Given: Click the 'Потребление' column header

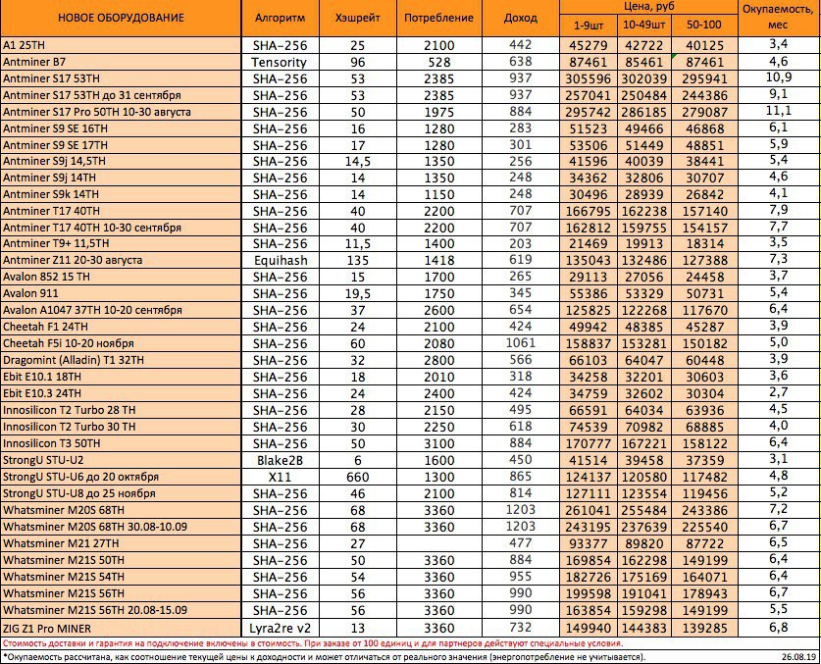Looking at the screenshot, I should click(x=438, y=18).
